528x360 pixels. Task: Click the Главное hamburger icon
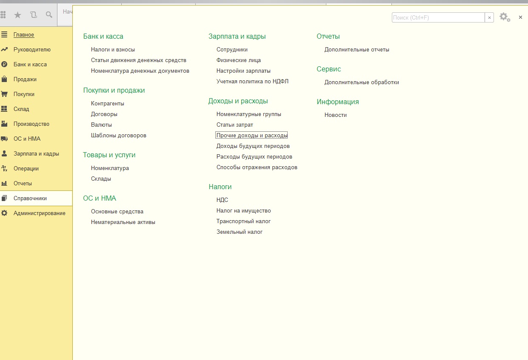[4, 34]
